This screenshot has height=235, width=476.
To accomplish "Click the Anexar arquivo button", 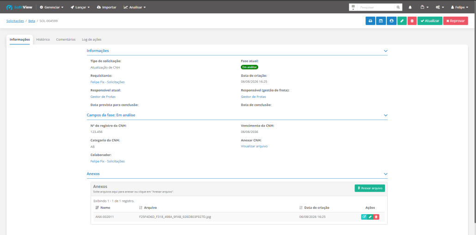I will click(x=370, y=188).
